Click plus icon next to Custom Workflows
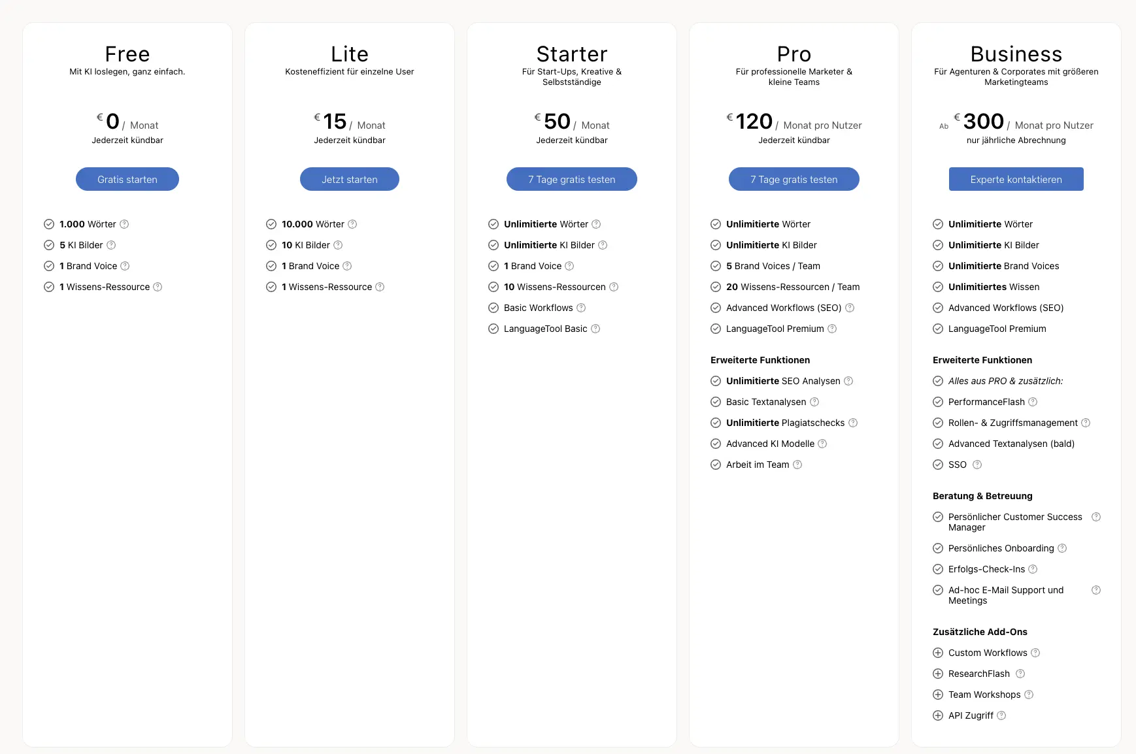1136x754 pixels. pos(938,653)
